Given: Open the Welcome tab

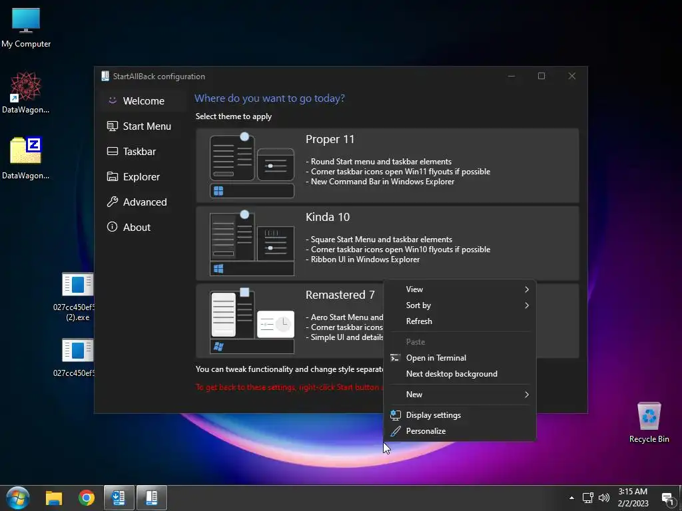Looking at the screenshot, I should (x=143, y=101).
